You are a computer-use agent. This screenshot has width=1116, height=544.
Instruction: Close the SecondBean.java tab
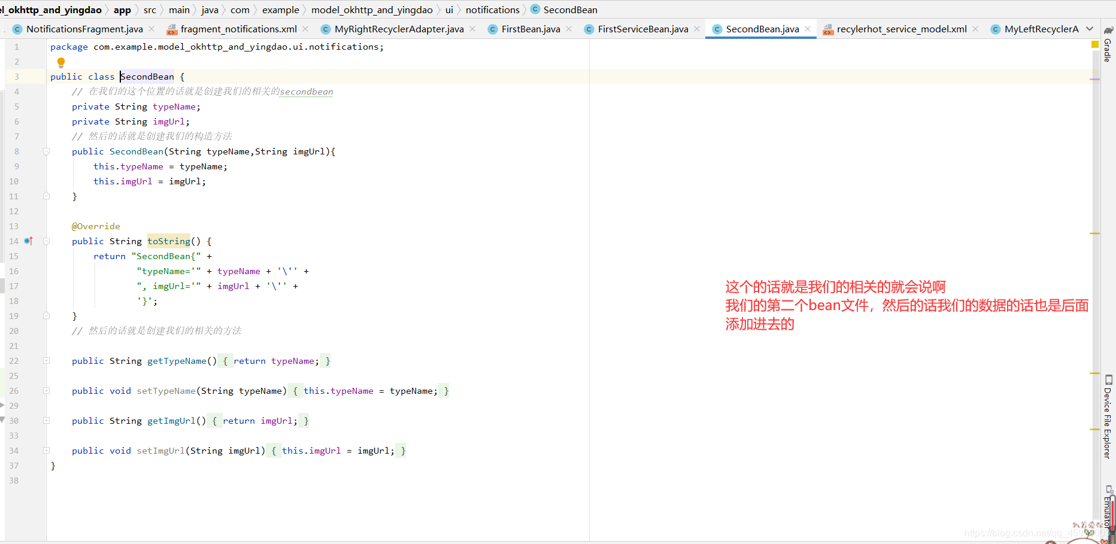pos(808,29)
